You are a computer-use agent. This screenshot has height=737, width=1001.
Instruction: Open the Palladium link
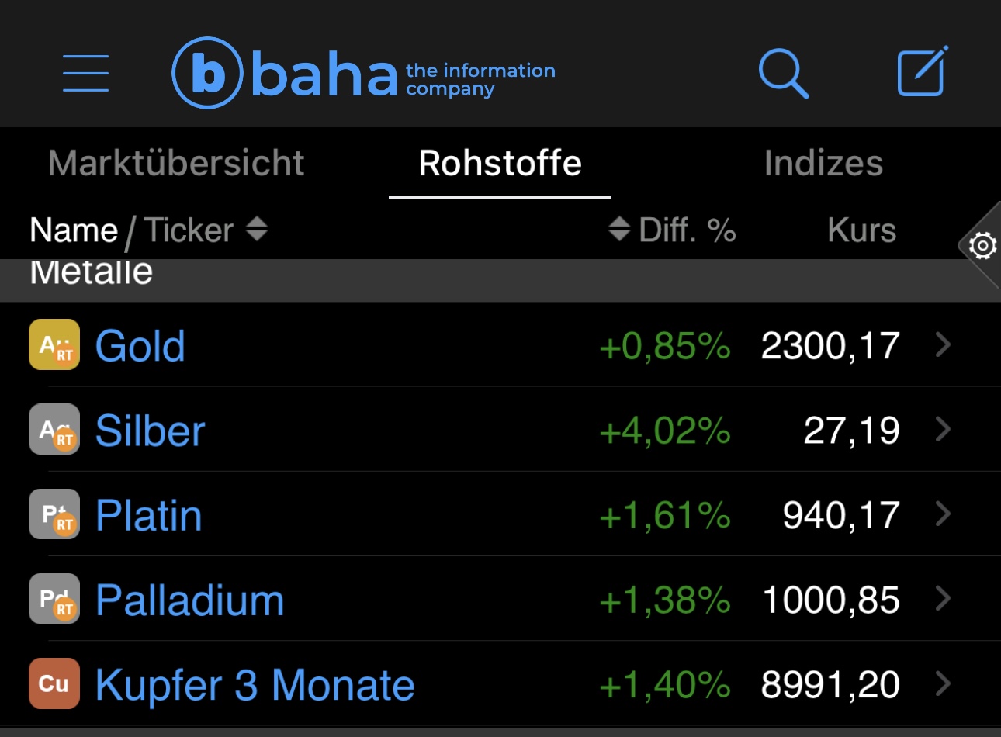point(189,600)
